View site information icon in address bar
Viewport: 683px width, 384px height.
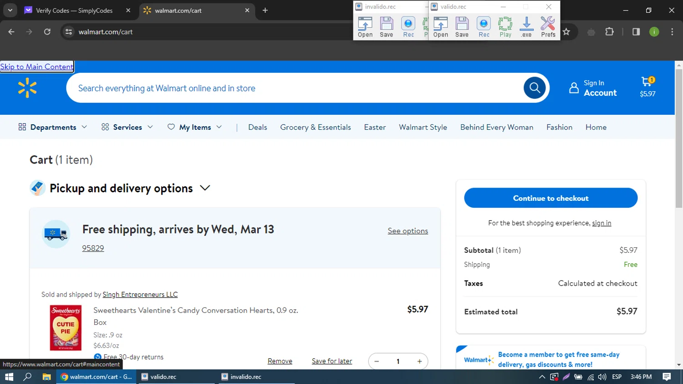click(69, 32)
